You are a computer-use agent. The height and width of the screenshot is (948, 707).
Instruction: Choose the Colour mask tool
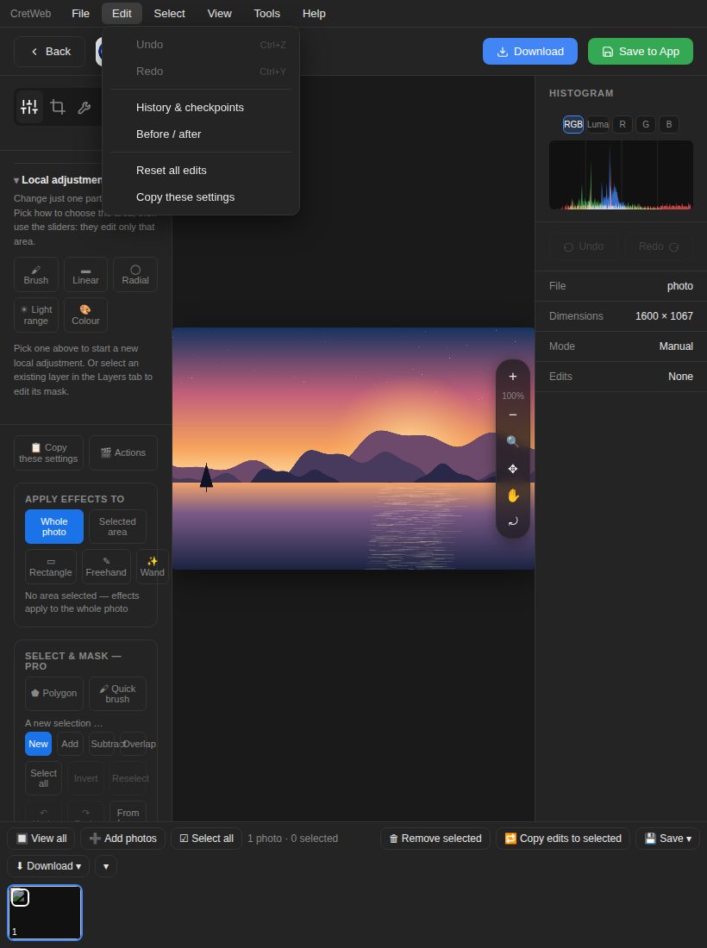tap(86, 315)
